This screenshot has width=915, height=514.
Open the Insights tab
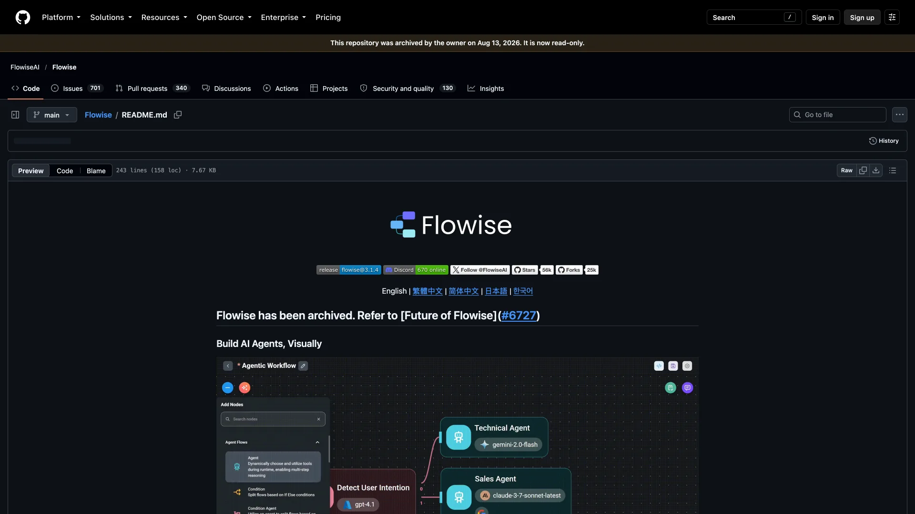486,89
